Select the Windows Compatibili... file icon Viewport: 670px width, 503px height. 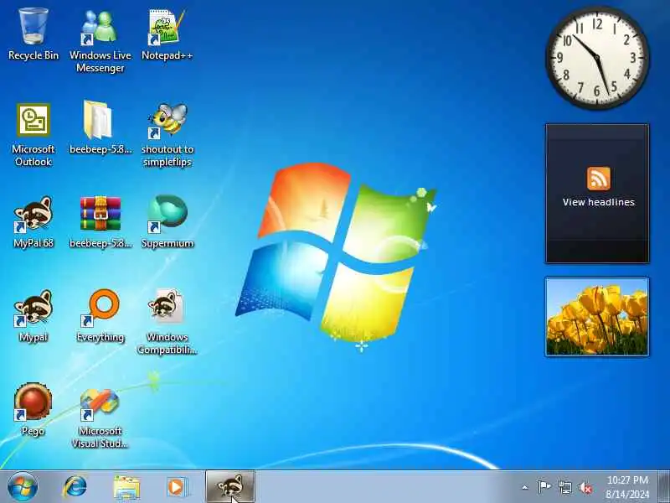(x=167, y=322)
